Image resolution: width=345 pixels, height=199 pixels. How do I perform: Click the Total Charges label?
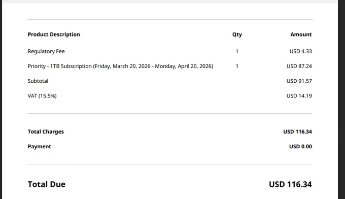(x=46, y=131)
